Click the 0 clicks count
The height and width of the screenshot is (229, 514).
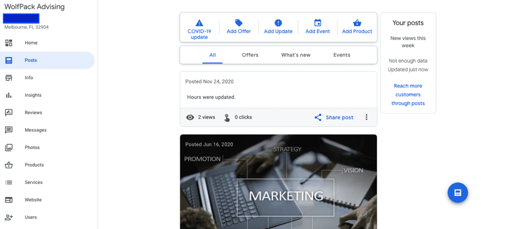[x=243, y=117]
